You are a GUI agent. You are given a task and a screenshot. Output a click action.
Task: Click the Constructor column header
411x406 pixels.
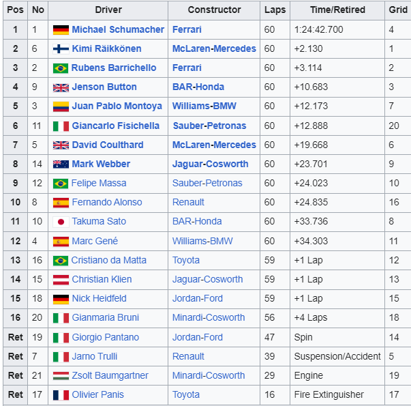(214, 10)
